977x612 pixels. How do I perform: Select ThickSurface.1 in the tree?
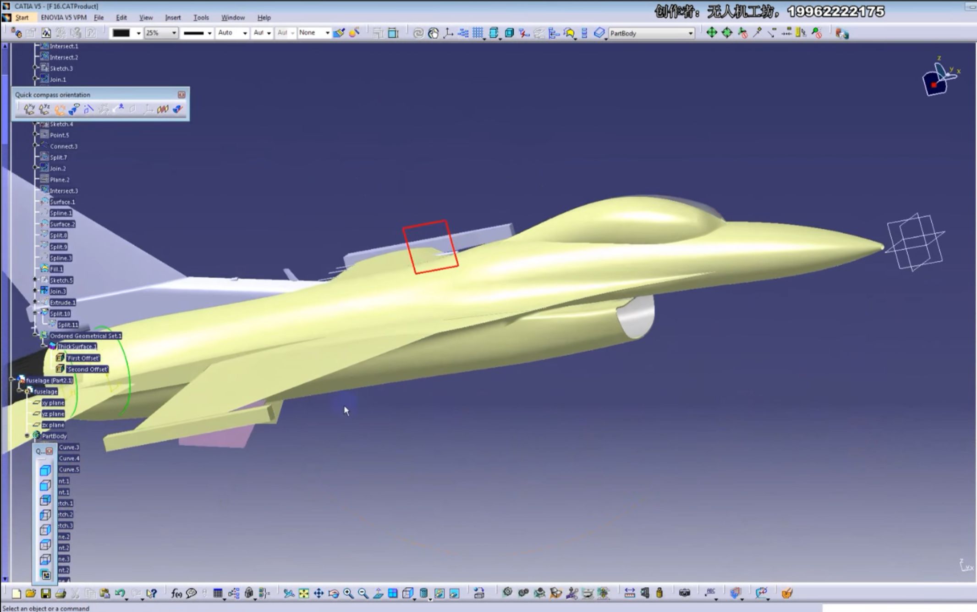[77, 347]
